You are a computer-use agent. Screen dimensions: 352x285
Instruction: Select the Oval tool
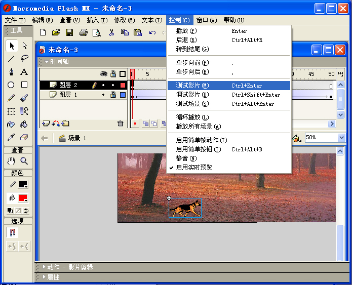pyautogui.click(x=11, y=85)
